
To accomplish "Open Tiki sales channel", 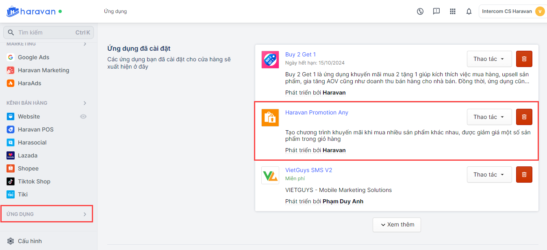I will tap(23, 194).
